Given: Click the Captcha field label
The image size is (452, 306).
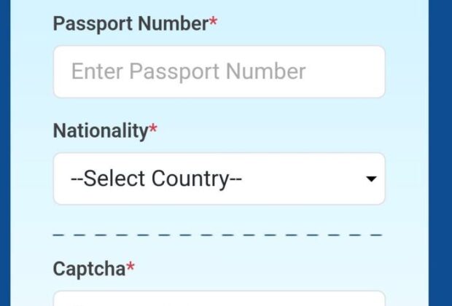Looking at the screenshot, I should [x=89, y=269].
